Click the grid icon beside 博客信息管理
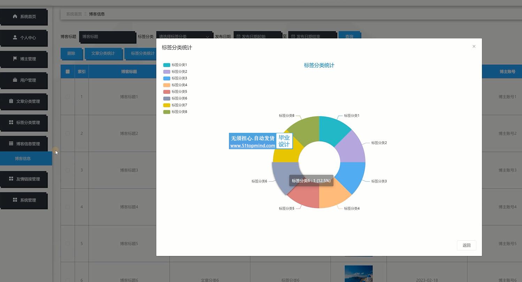This screenshot has height=282, width=522. (11, 143)
